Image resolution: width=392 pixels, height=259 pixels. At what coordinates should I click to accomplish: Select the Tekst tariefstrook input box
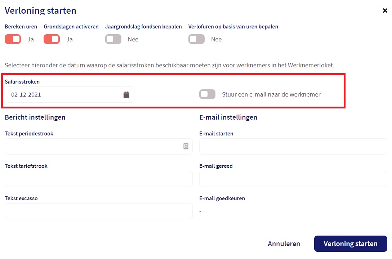98,179
